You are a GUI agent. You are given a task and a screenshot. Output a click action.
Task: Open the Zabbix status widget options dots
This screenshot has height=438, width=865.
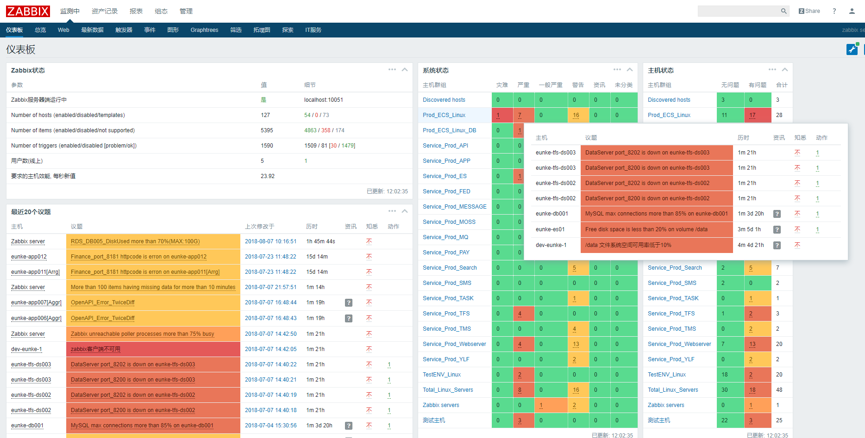tap(392, 69)
